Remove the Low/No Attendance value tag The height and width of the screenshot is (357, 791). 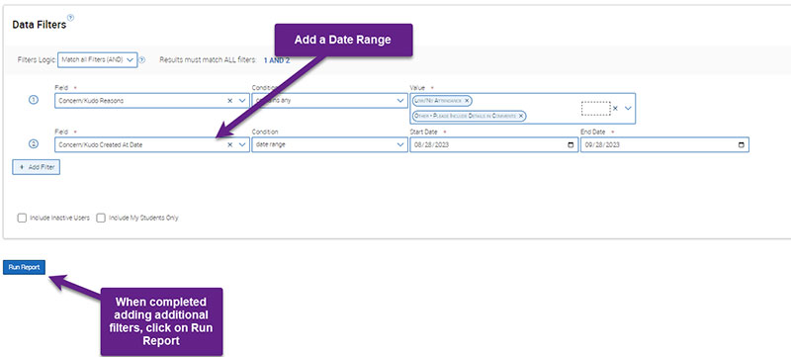467,101
